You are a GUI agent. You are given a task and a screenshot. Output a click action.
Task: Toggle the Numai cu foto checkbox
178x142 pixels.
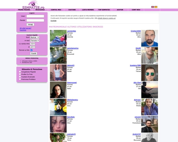point(31,50)
